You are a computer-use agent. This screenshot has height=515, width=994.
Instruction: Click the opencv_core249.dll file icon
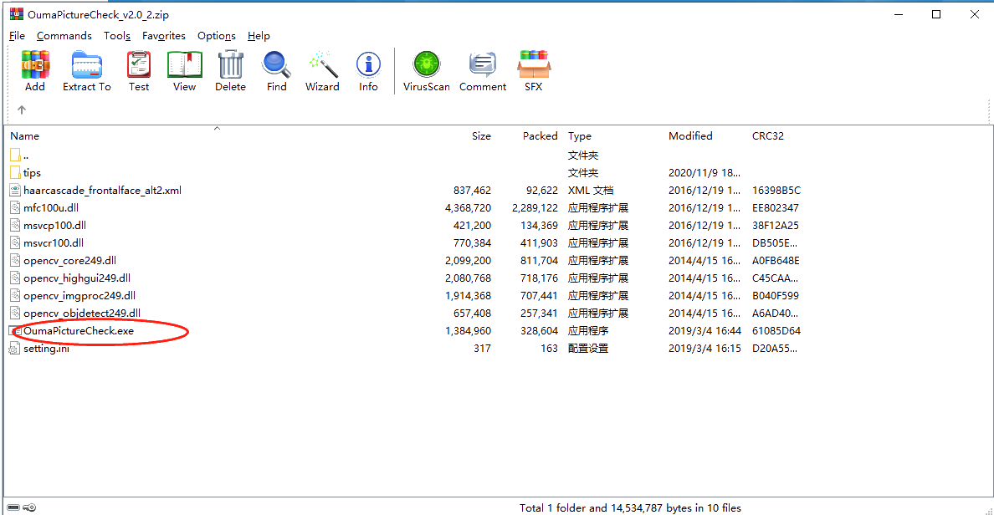pyautogui.click(x=15, y=260)
